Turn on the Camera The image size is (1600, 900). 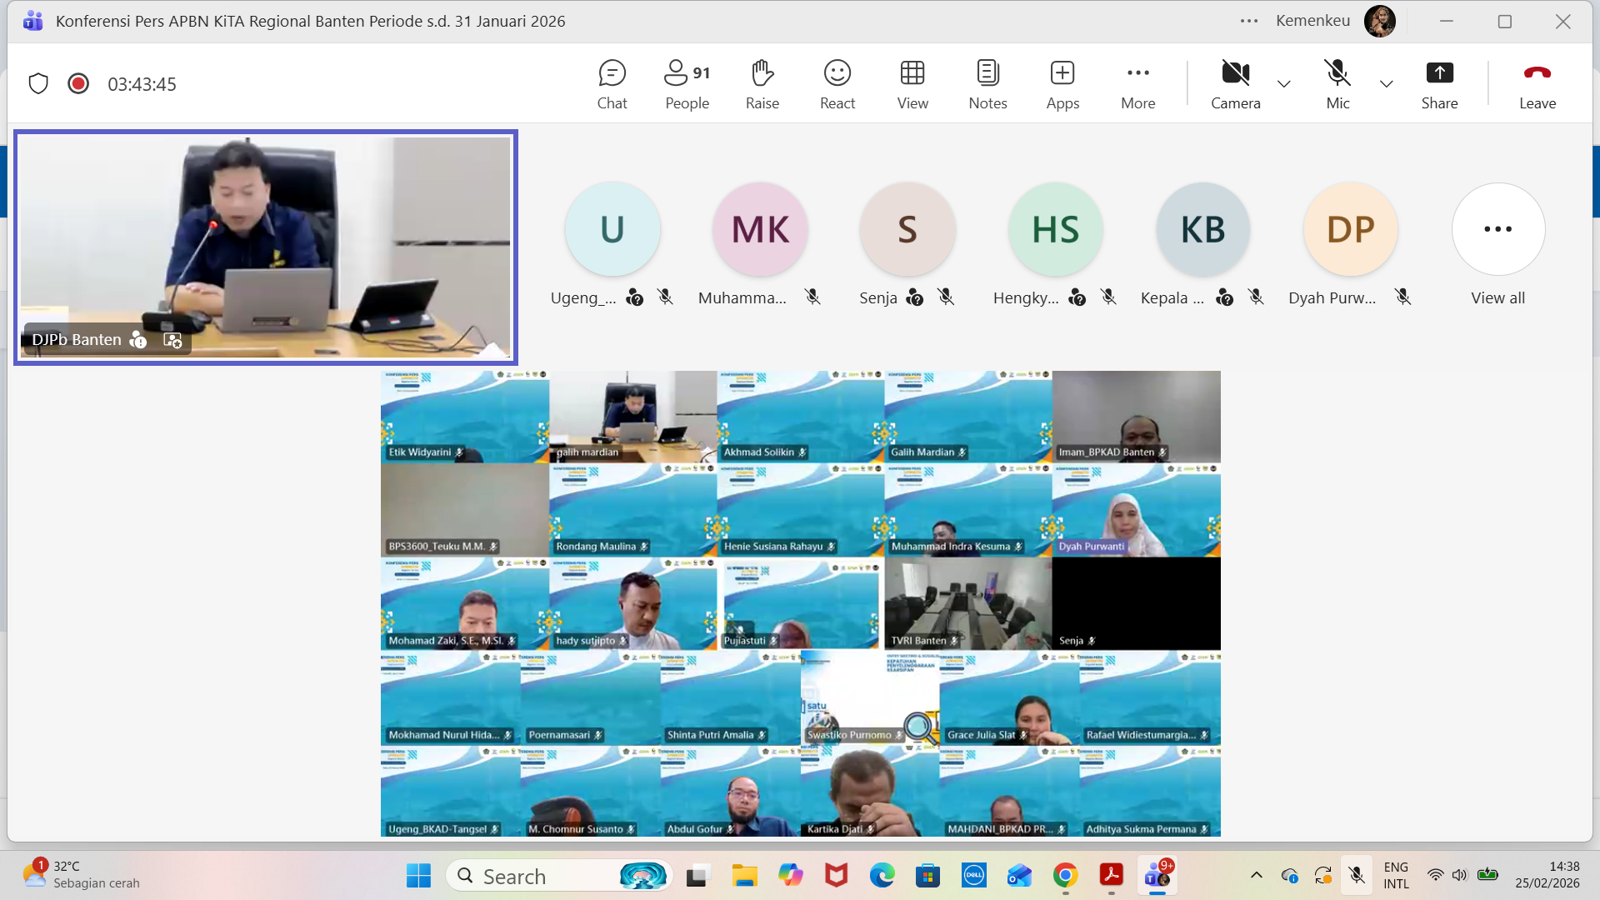click(1235, 83)
